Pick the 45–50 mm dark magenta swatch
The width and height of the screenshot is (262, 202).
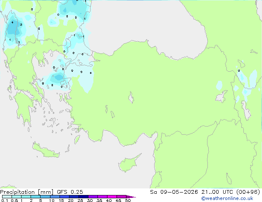(121, 197)
